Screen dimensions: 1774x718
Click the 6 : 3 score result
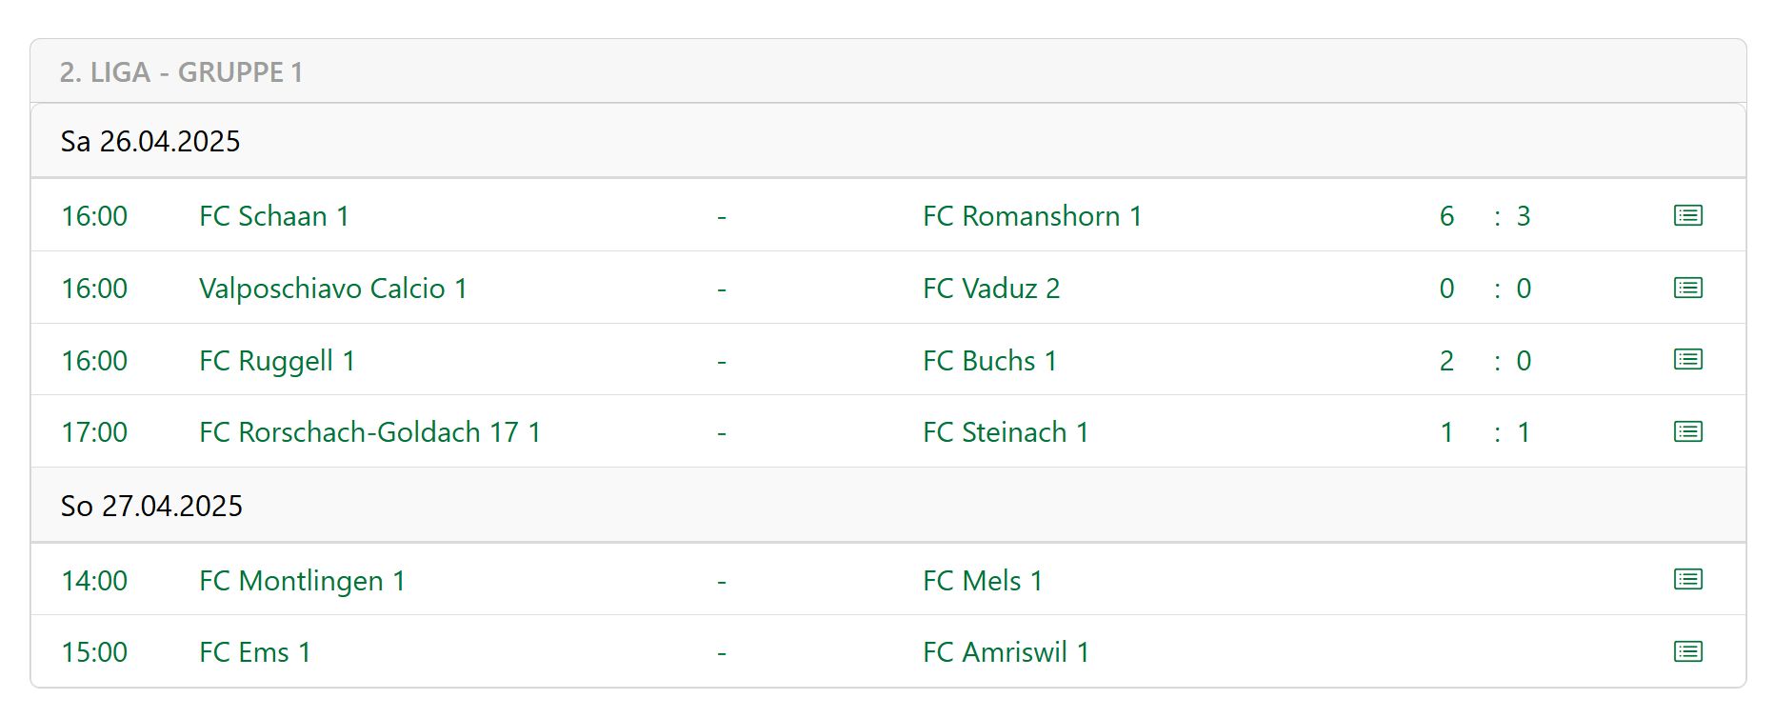[1485, 216]
